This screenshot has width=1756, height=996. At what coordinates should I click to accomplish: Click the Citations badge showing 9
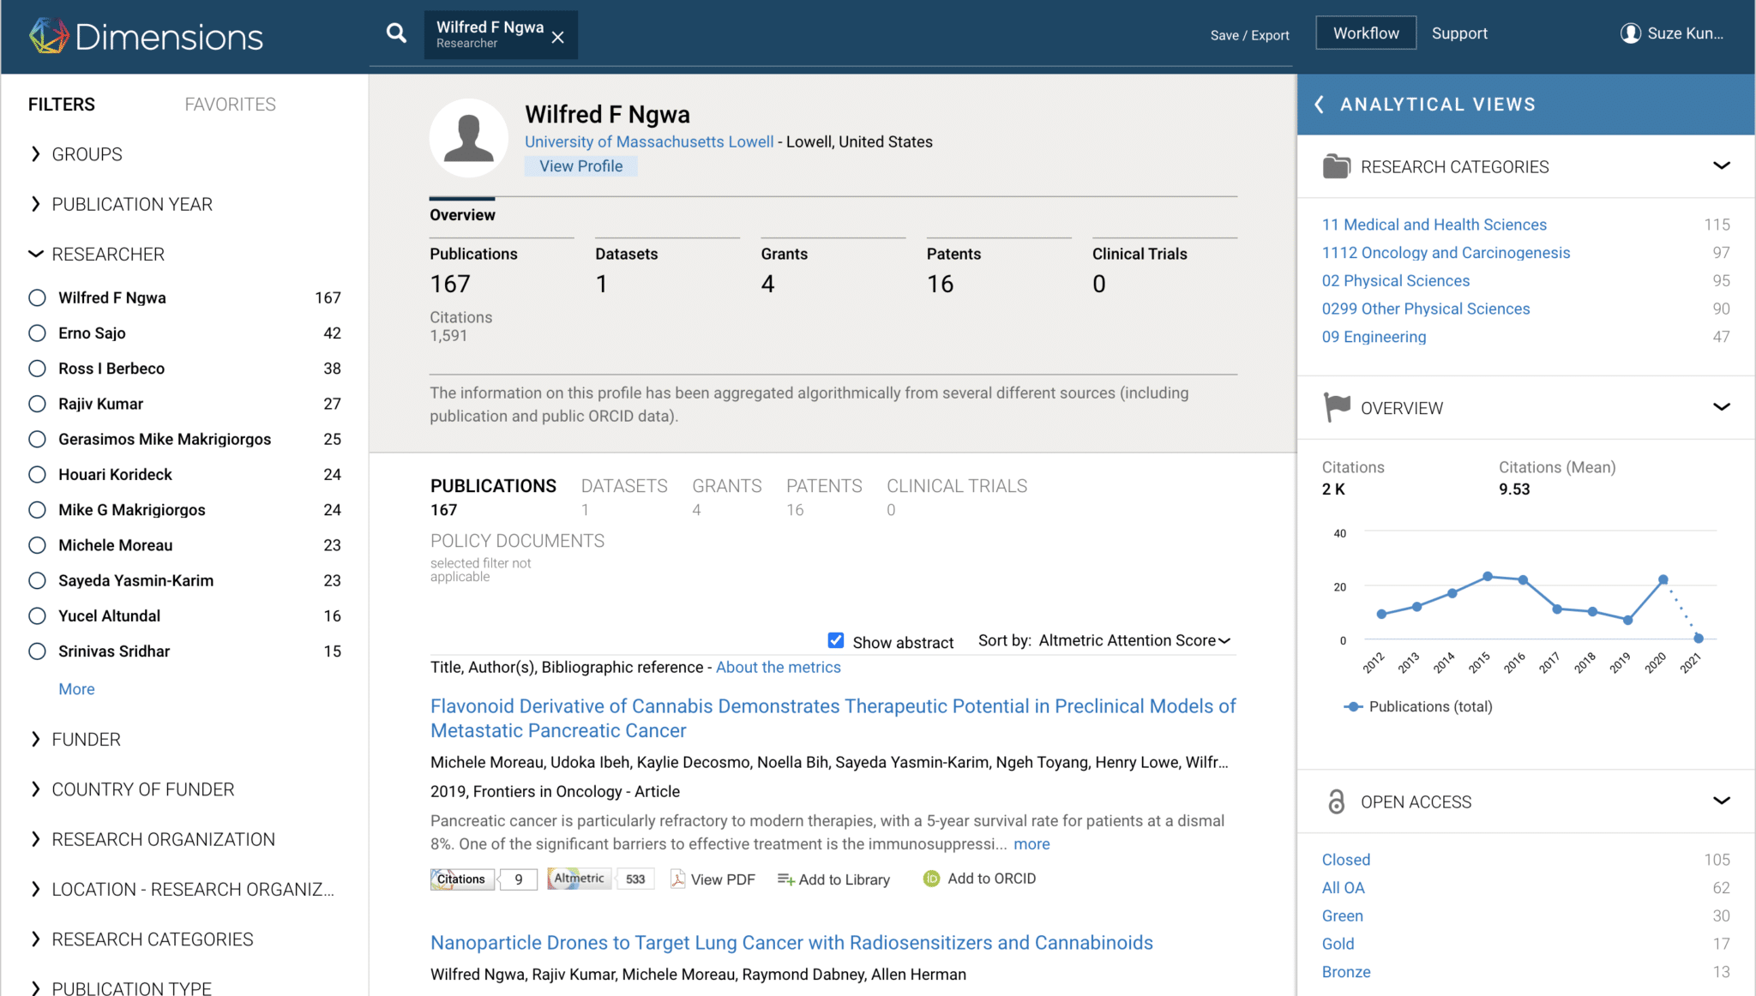(x=484, y=879)
